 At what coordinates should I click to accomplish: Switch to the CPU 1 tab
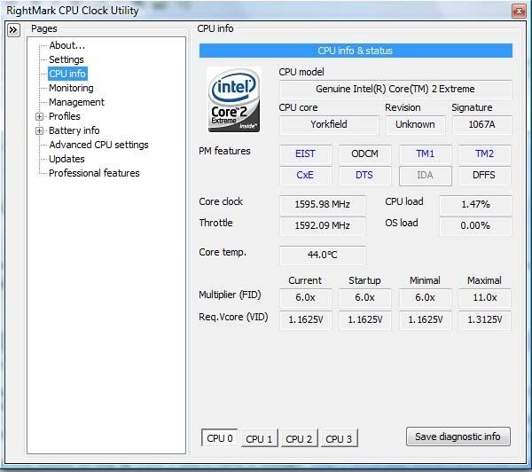click(259, 438)
